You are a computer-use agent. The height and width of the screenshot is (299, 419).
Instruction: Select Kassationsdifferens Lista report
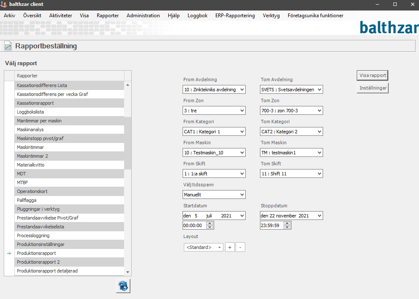[x=69, y=85]
